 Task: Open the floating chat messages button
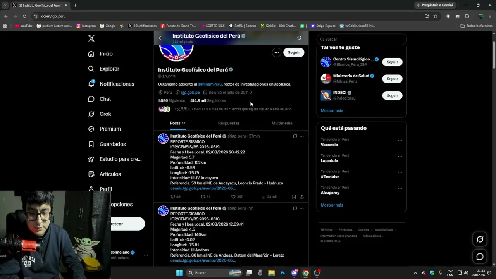(480, 257)
